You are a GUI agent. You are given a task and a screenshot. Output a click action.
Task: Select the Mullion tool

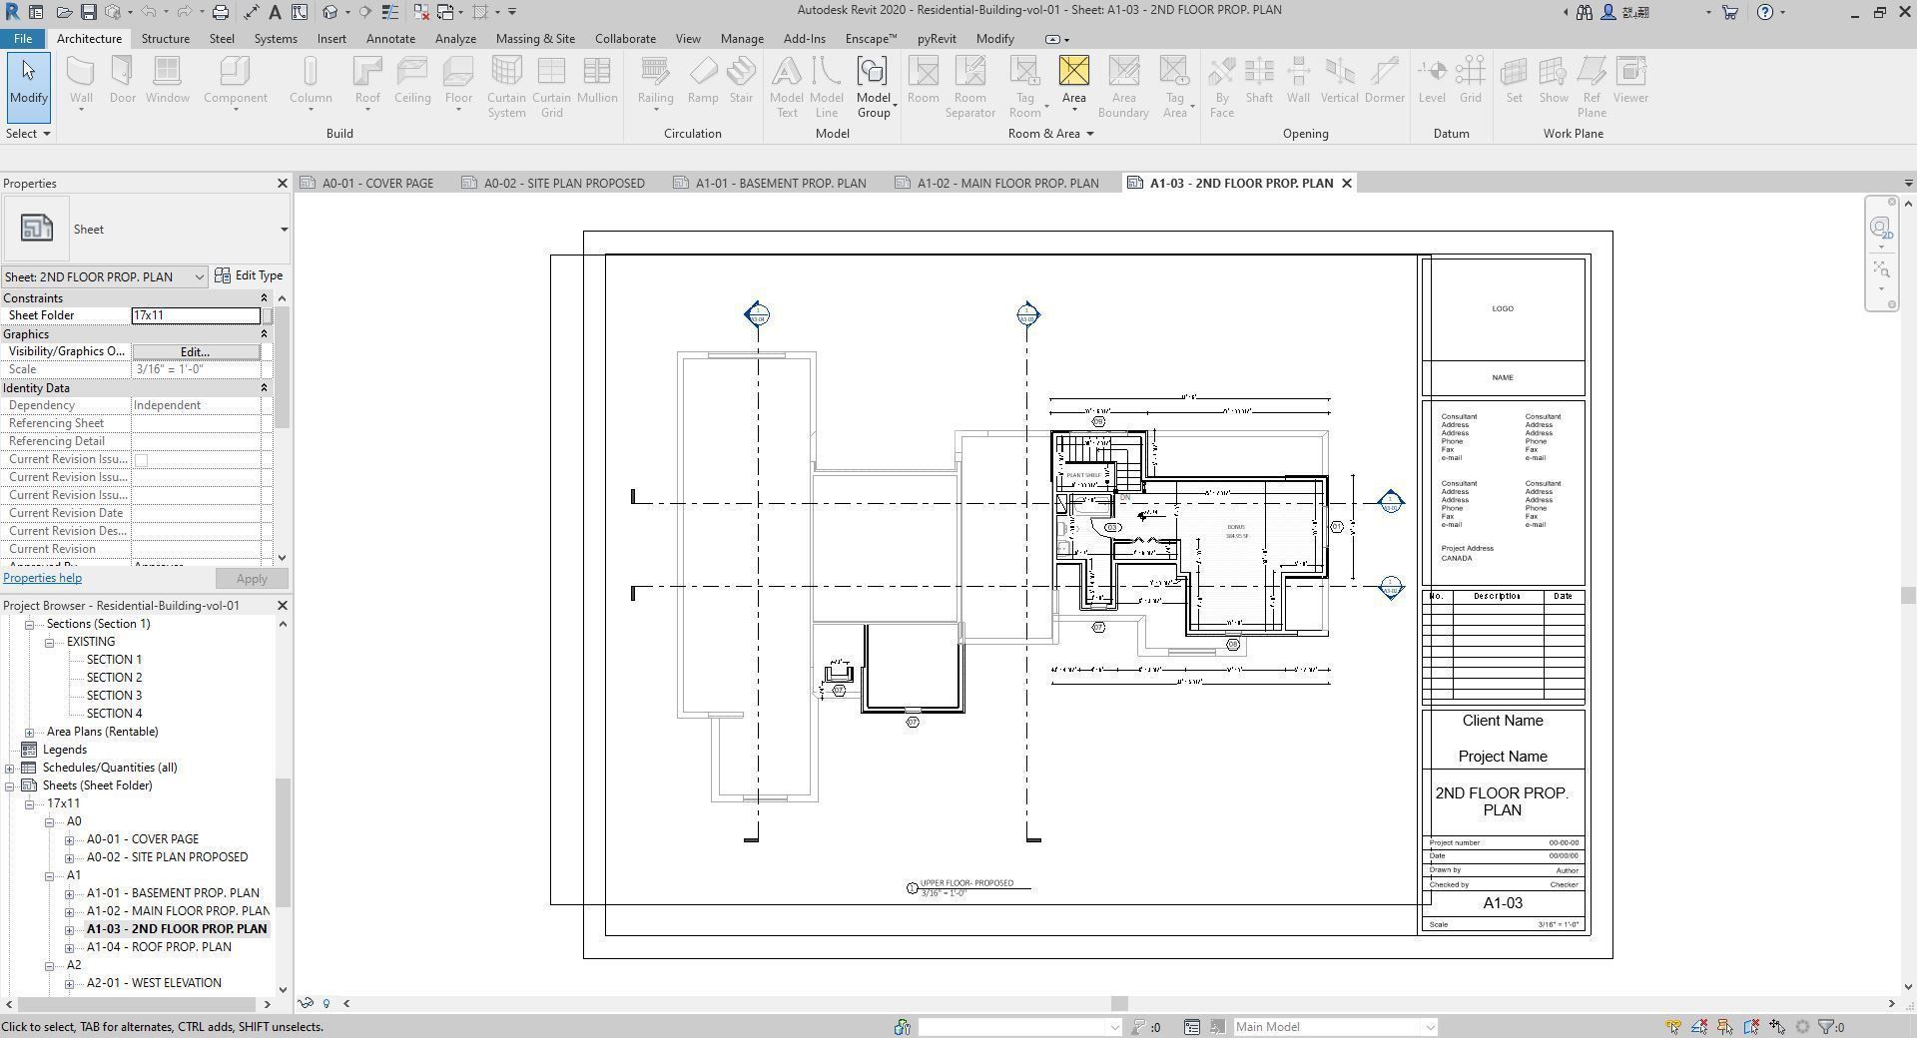(x=597, y=82)
